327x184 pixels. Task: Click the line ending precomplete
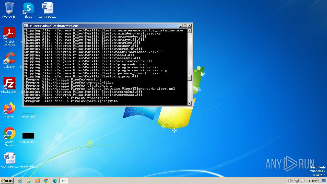(67, 98)
